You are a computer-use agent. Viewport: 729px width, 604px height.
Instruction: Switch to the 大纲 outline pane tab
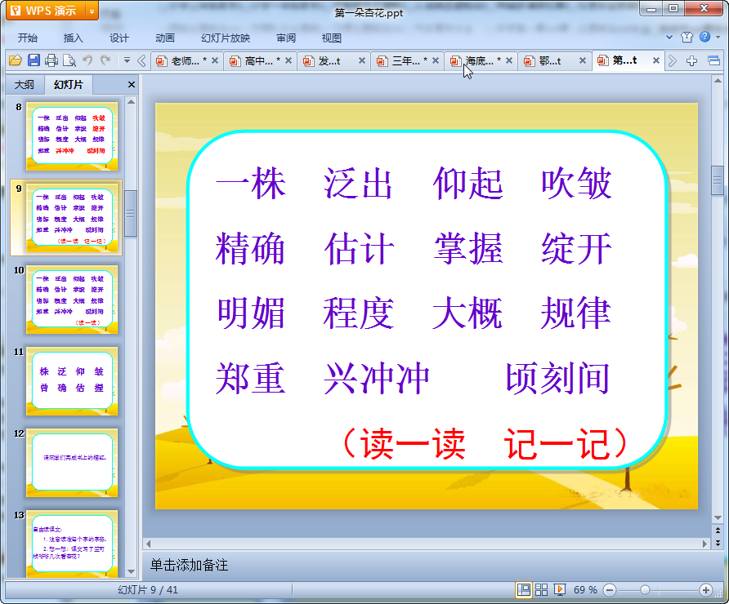tap(25, 85)
